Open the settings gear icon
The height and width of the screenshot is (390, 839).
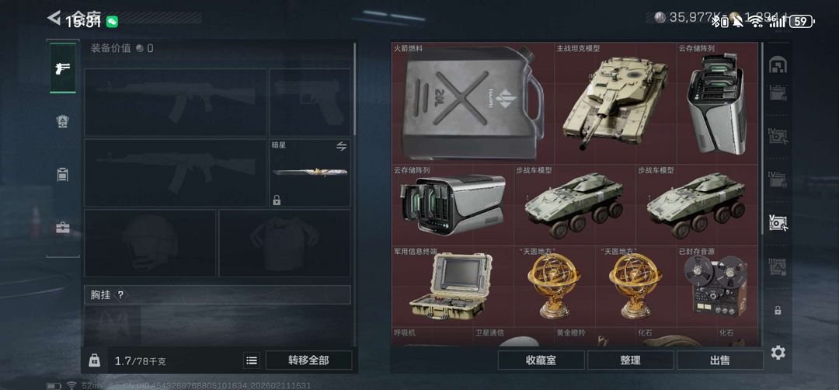point(778,353)
